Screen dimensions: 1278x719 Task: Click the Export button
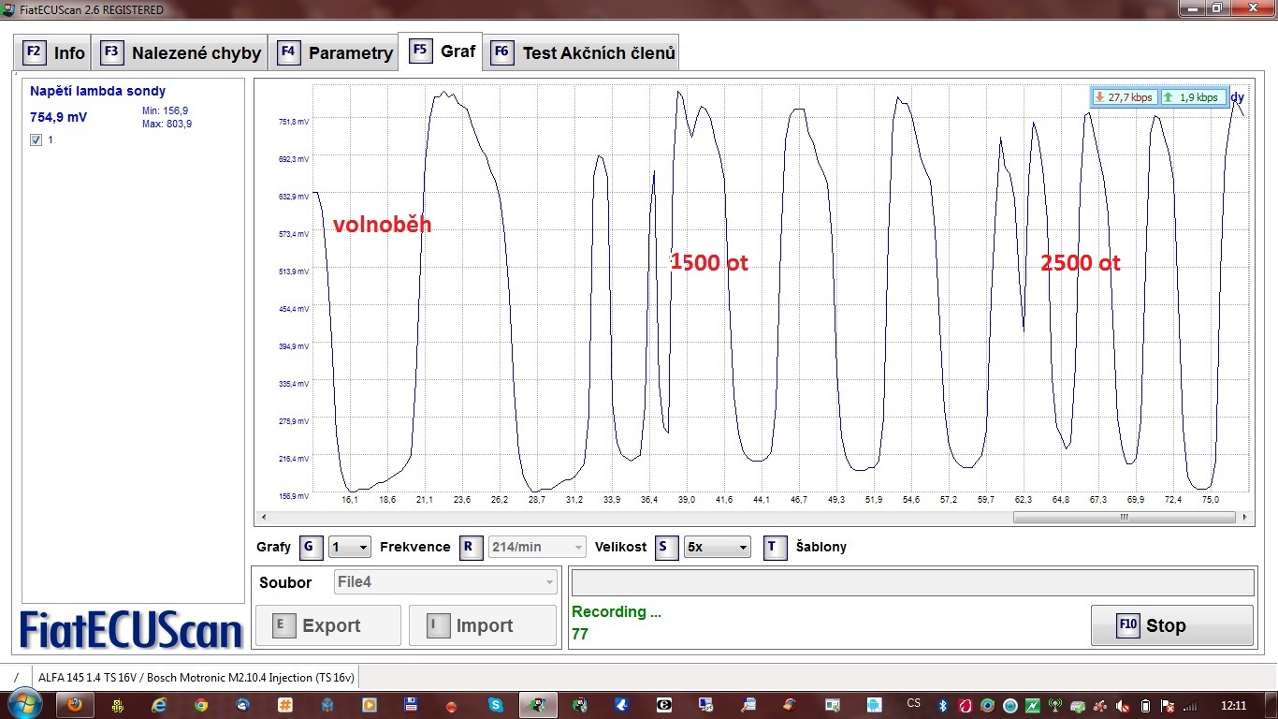[x=328, y=625]
